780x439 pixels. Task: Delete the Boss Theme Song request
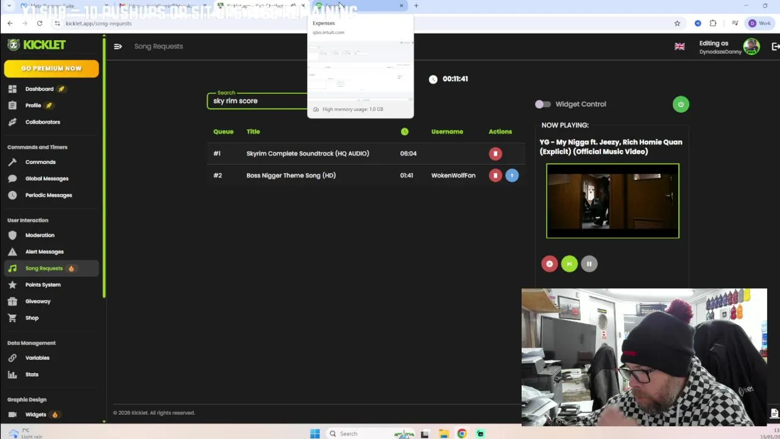tap(495, 176)
